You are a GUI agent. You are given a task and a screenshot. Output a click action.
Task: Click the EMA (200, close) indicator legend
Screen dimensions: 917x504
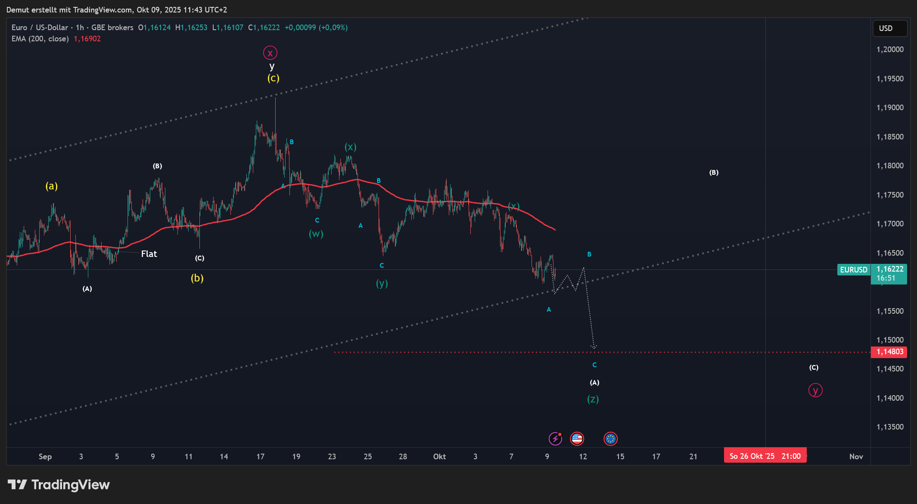pos(40,39)
